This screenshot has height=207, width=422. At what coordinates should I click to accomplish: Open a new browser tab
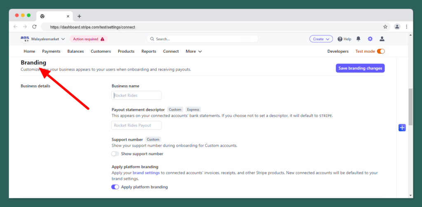pos(79,16)
